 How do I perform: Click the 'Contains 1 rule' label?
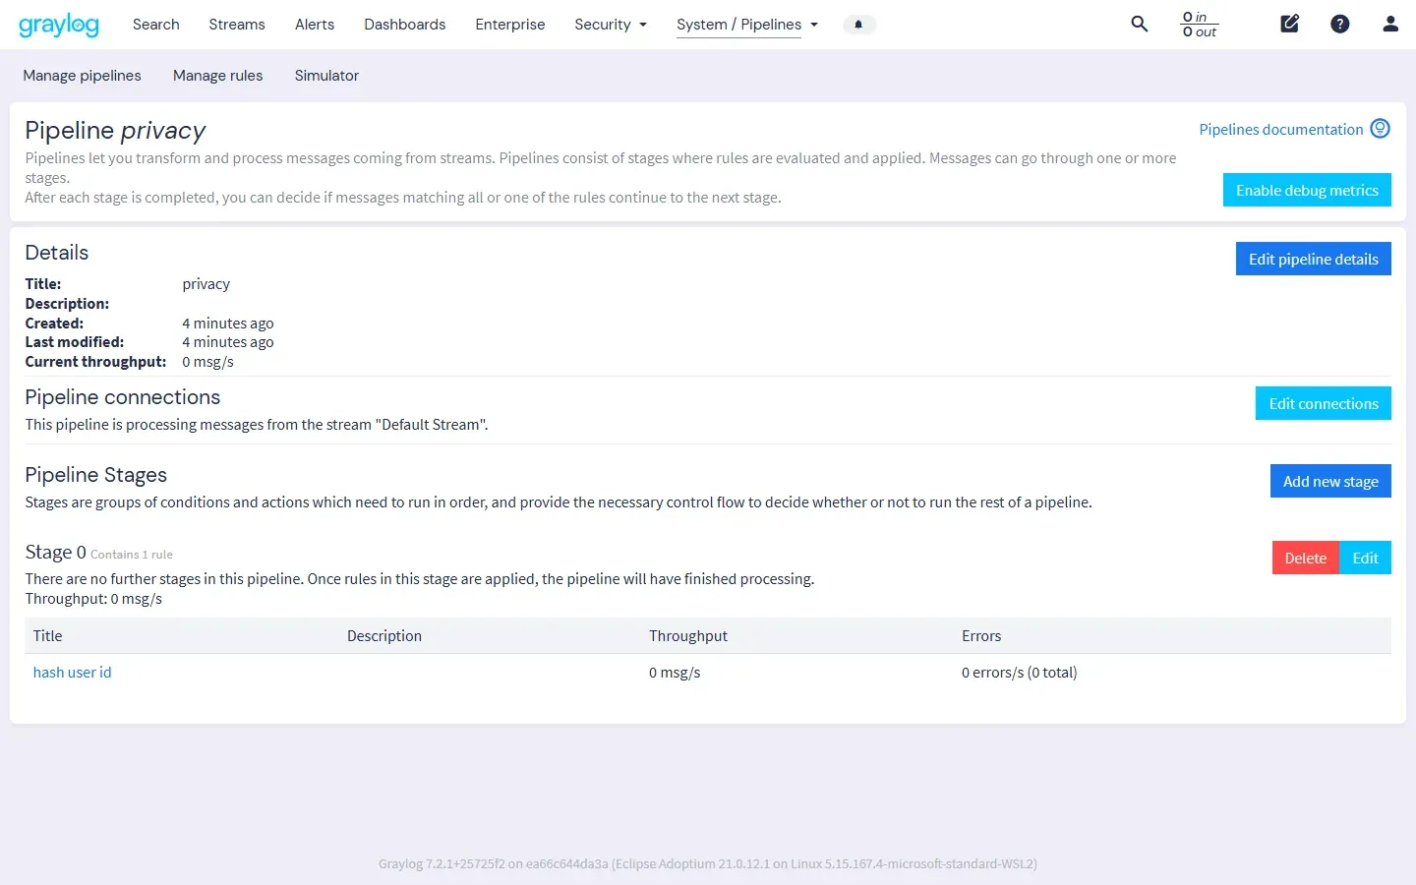pos(132,555)
